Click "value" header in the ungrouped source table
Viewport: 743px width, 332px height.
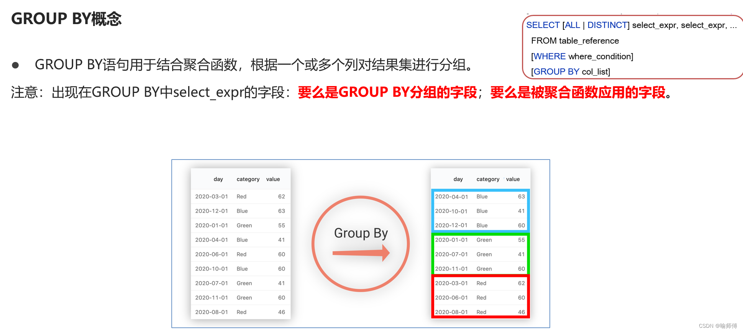click(273, 179)
